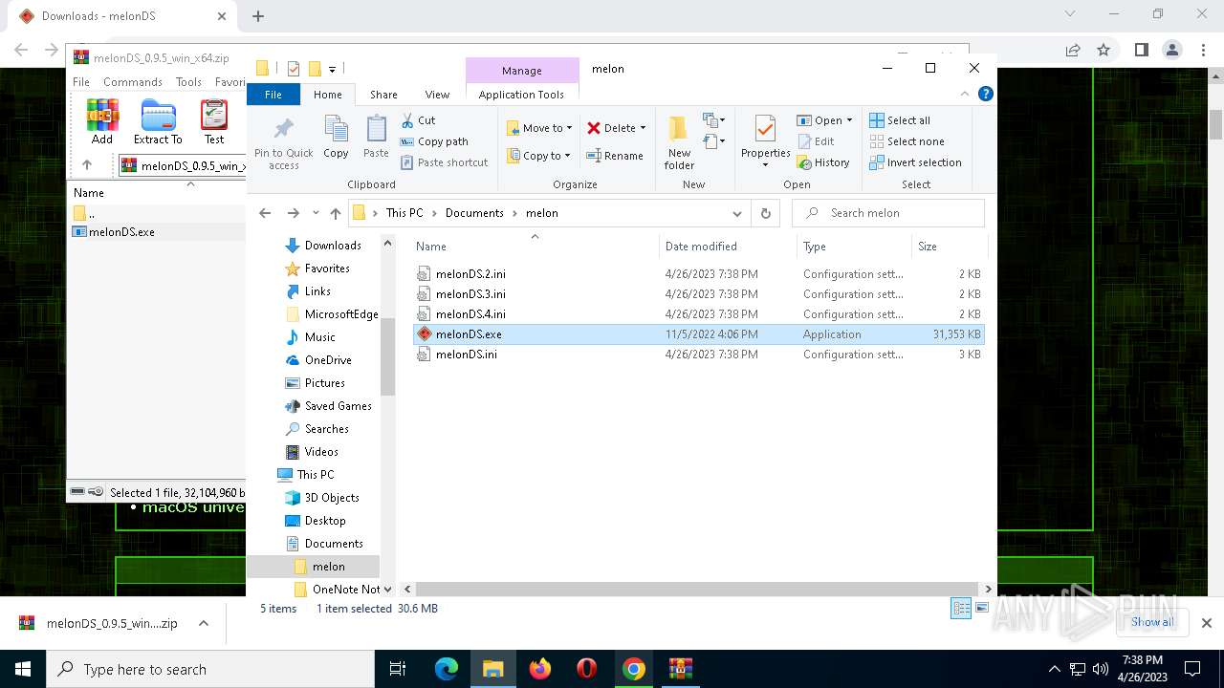Viewport: 1224px width, 688px height.
Task: Click the Rename tool in Organize group
Action: [615, 156]
